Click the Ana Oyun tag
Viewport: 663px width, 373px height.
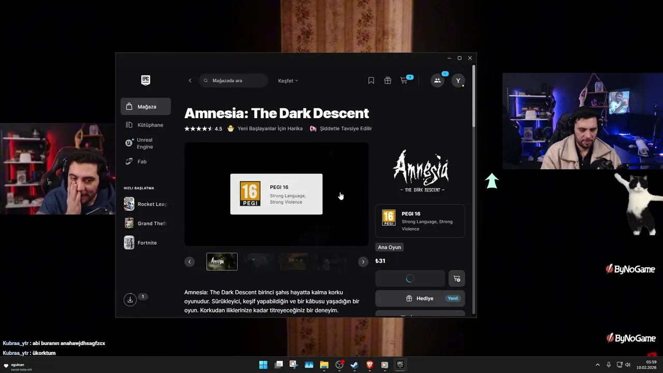[x=389, y=247]
